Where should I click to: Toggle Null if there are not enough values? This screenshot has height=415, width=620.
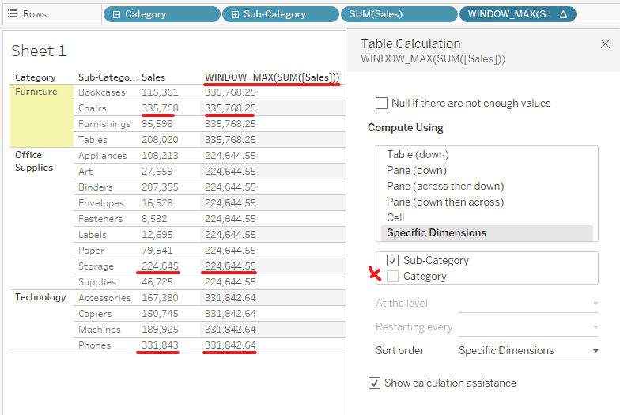pos(382,103)
